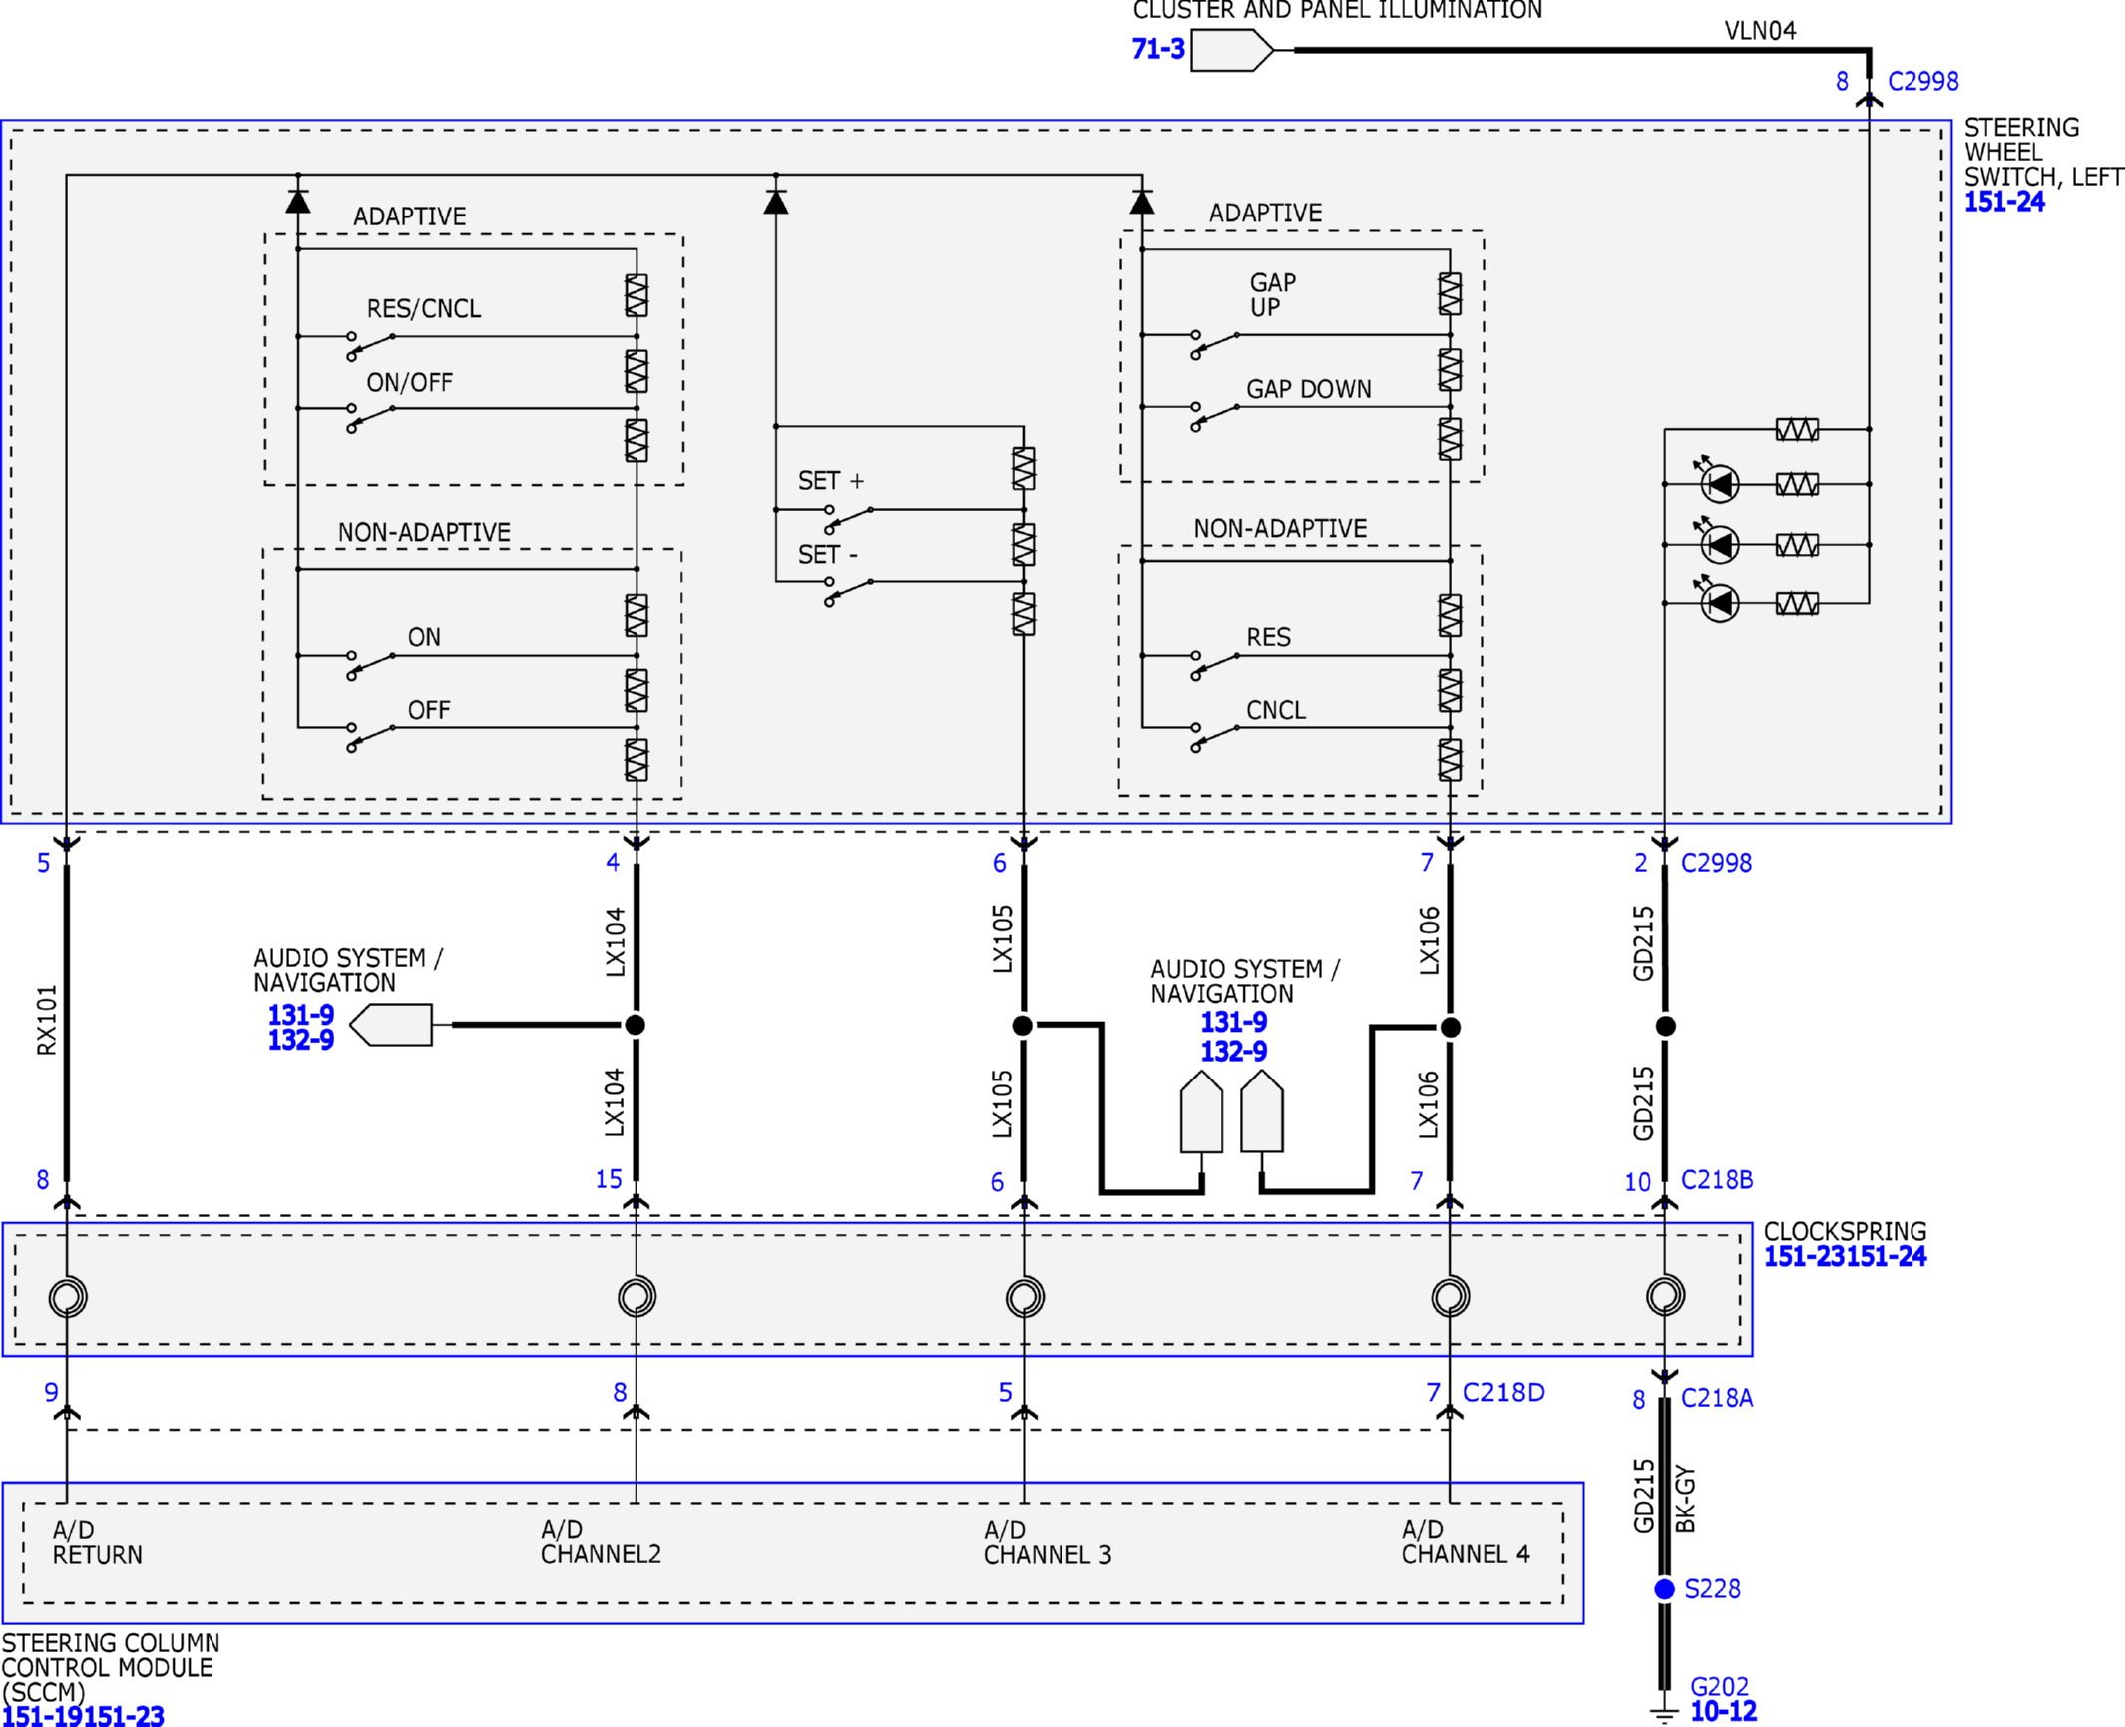Select the GAP UP switch symbol
The width and height of the screenshot is (2125, 1727).
tap(1215, 345)
